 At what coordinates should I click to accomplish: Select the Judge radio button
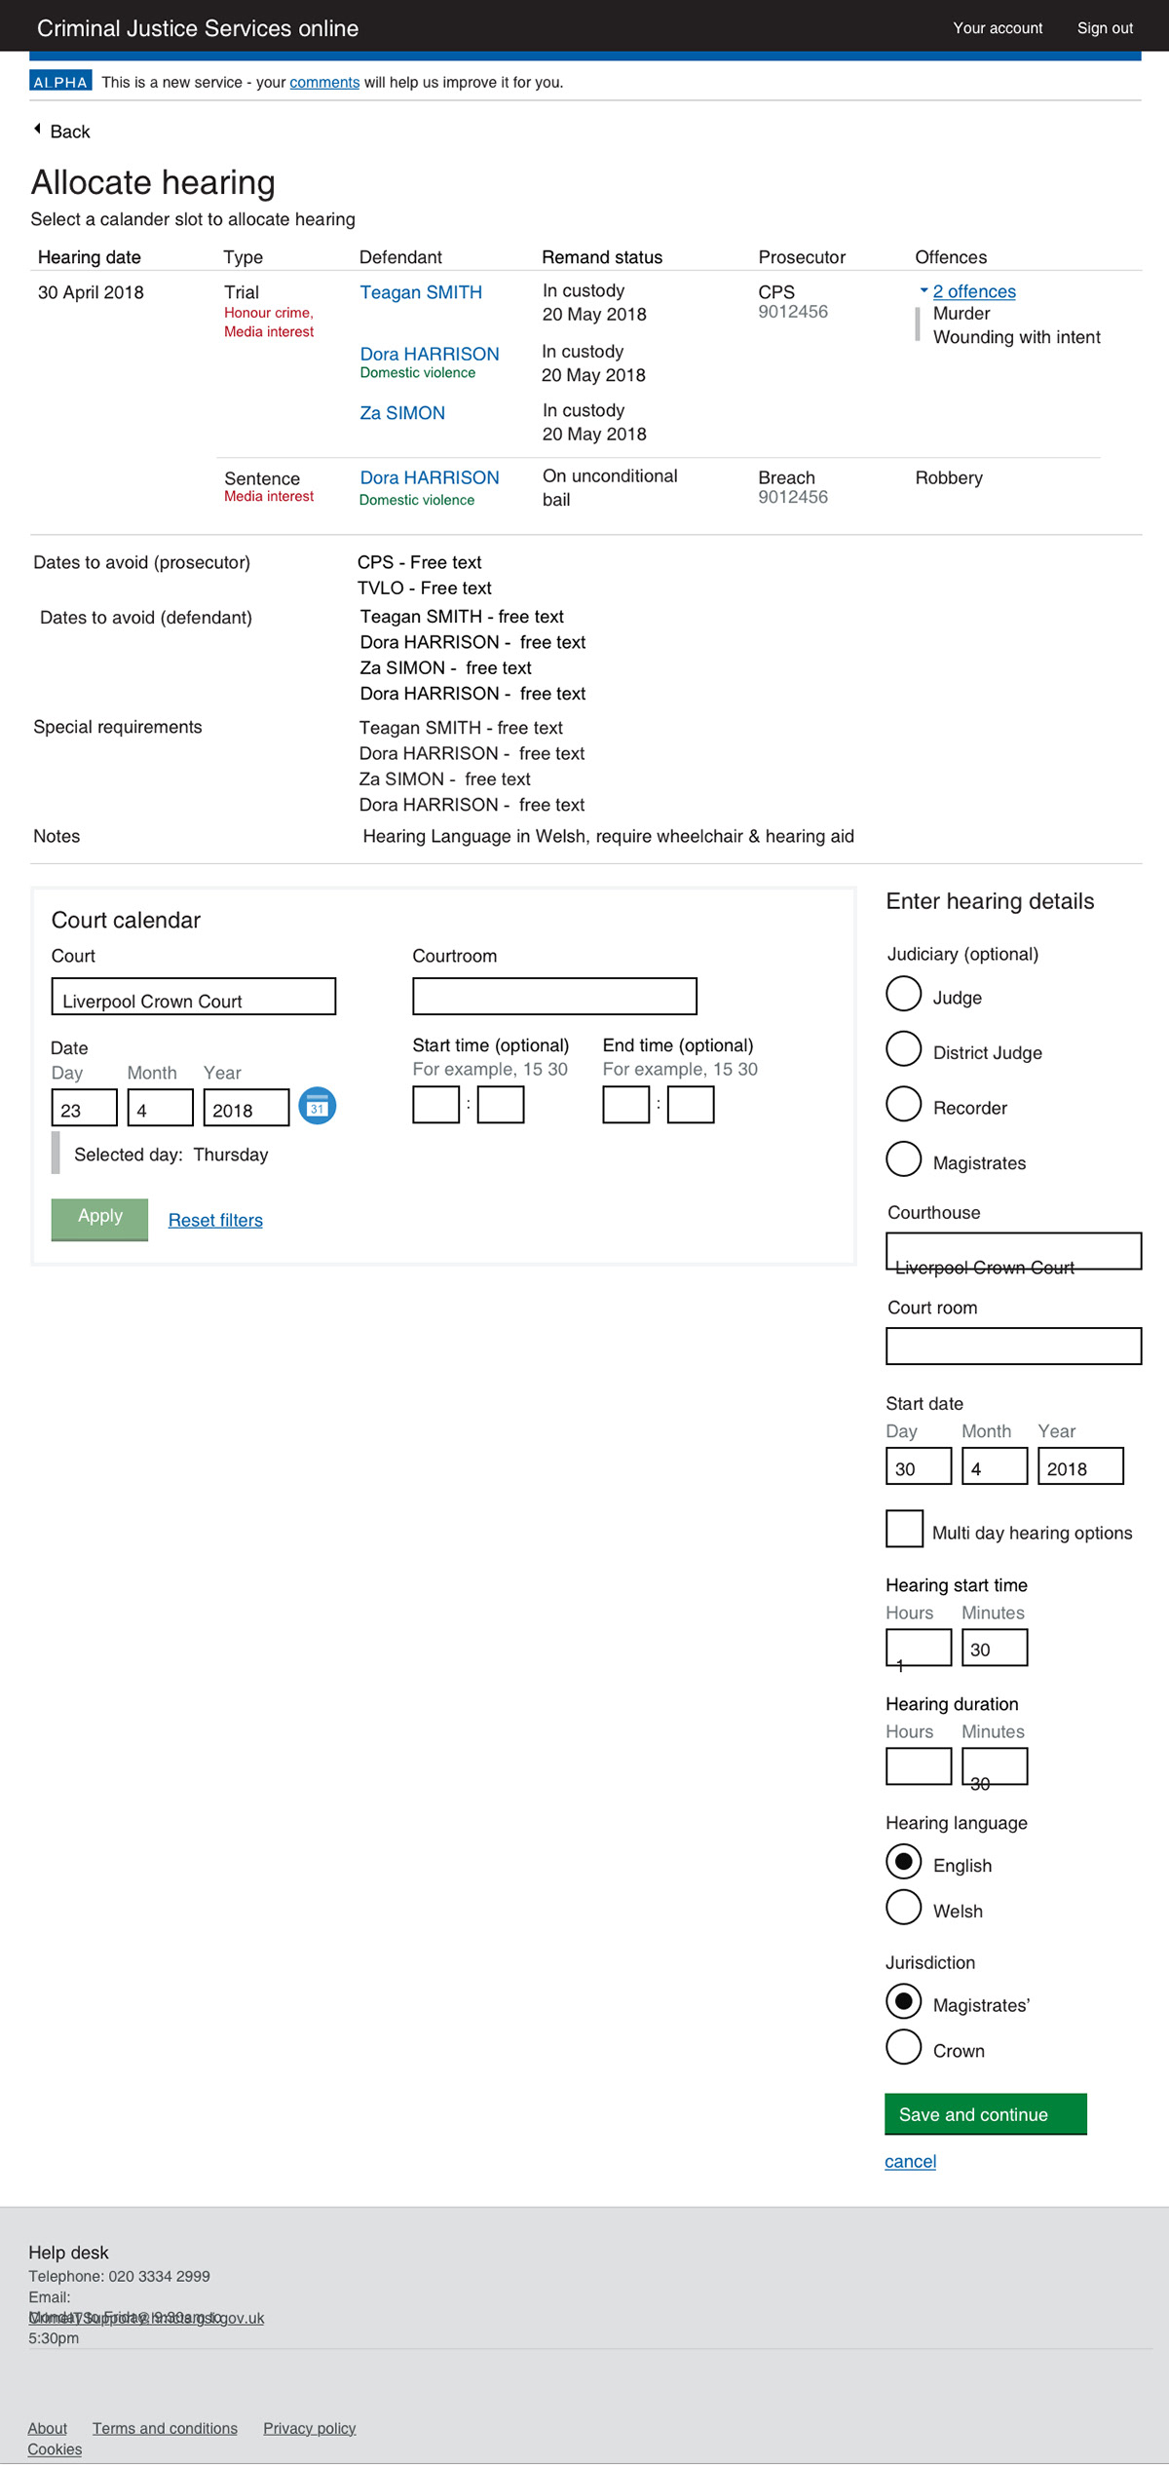click(x=903, y=994)
